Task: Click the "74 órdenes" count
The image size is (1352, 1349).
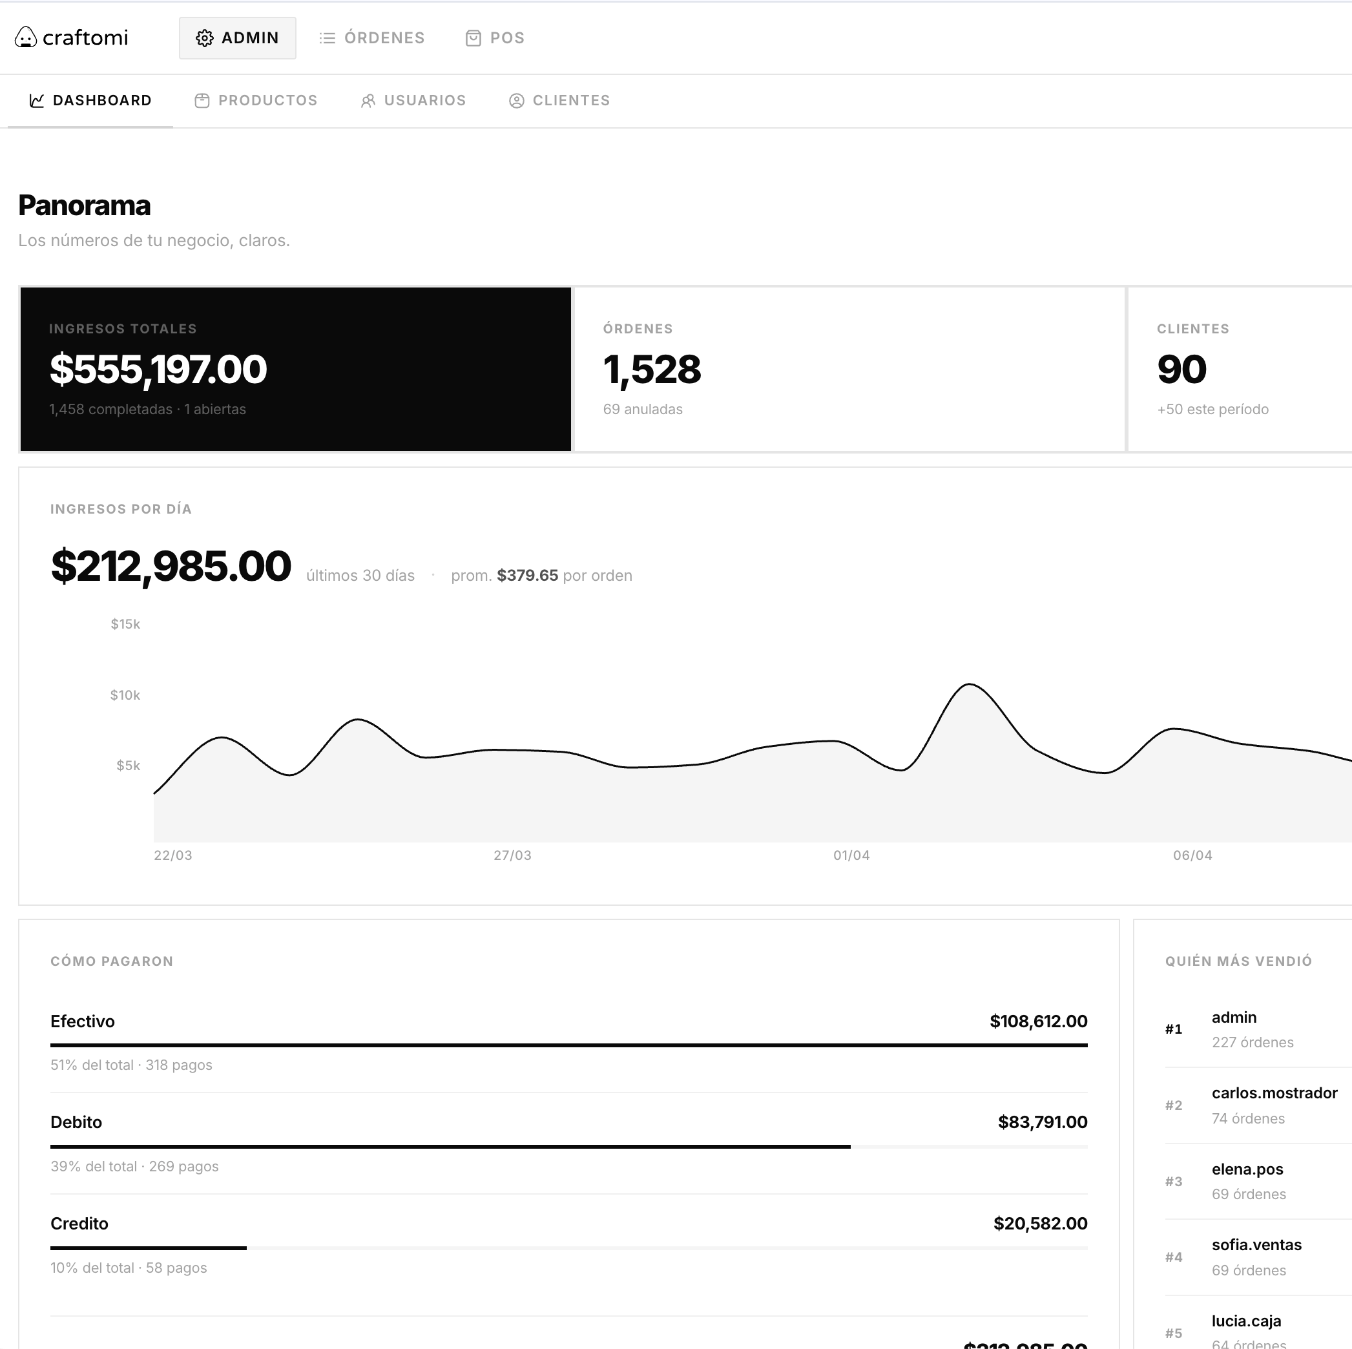Action: (1249, 1119)
